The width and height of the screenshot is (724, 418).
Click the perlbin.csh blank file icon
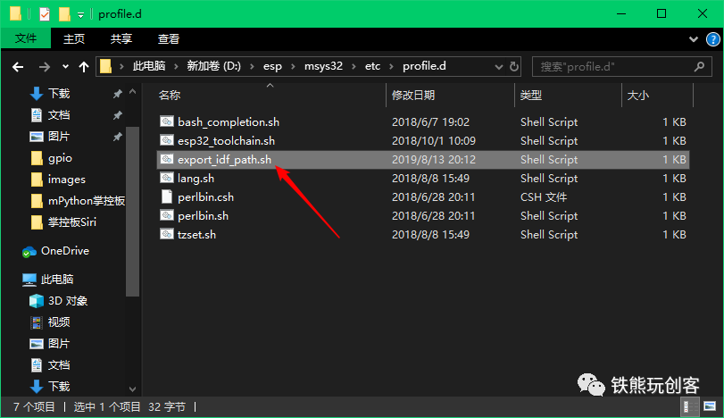coord(167,196)
